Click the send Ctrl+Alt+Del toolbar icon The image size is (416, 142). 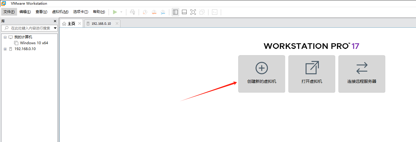point(132,12)
